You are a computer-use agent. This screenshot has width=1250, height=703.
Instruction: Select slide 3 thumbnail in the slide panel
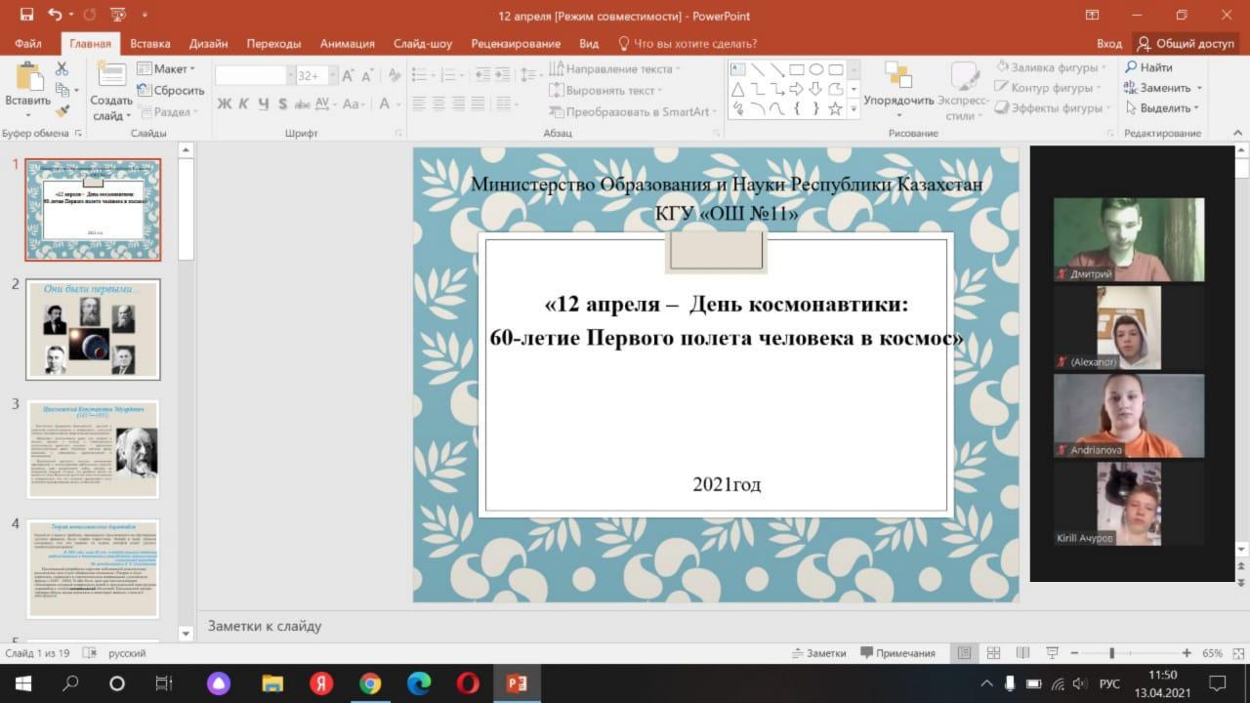pos(93,448)
